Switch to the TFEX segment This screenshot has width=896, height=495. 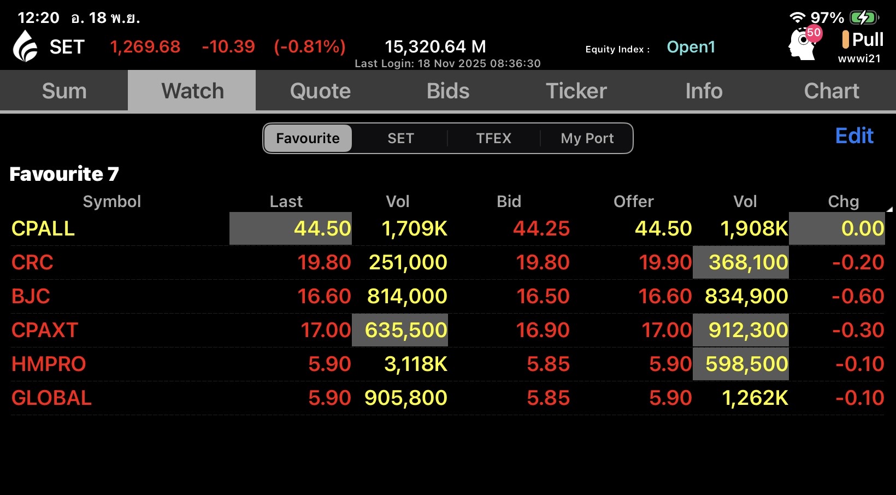493,138
